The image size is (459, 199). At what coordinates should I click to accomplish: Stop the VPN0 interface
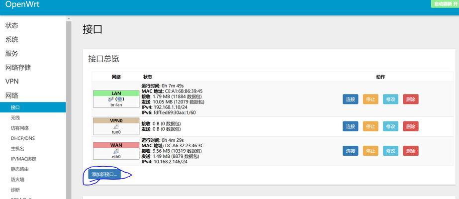[x=370, y=126]
